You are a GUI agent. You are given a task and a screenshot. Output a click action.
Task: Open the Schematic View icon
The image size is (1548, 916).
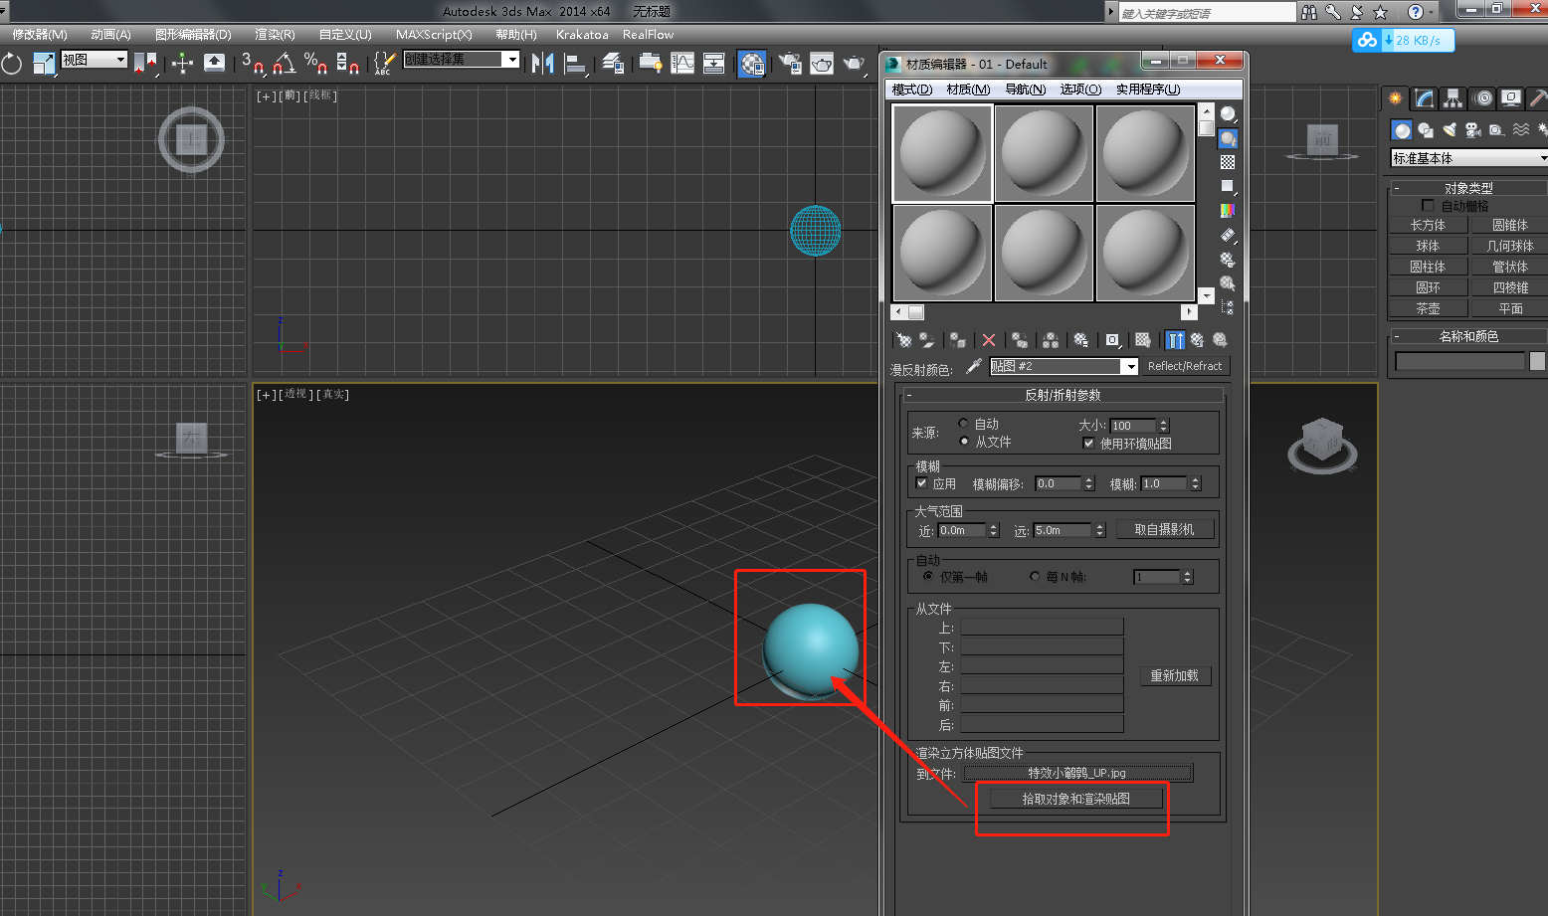(714, 64)
